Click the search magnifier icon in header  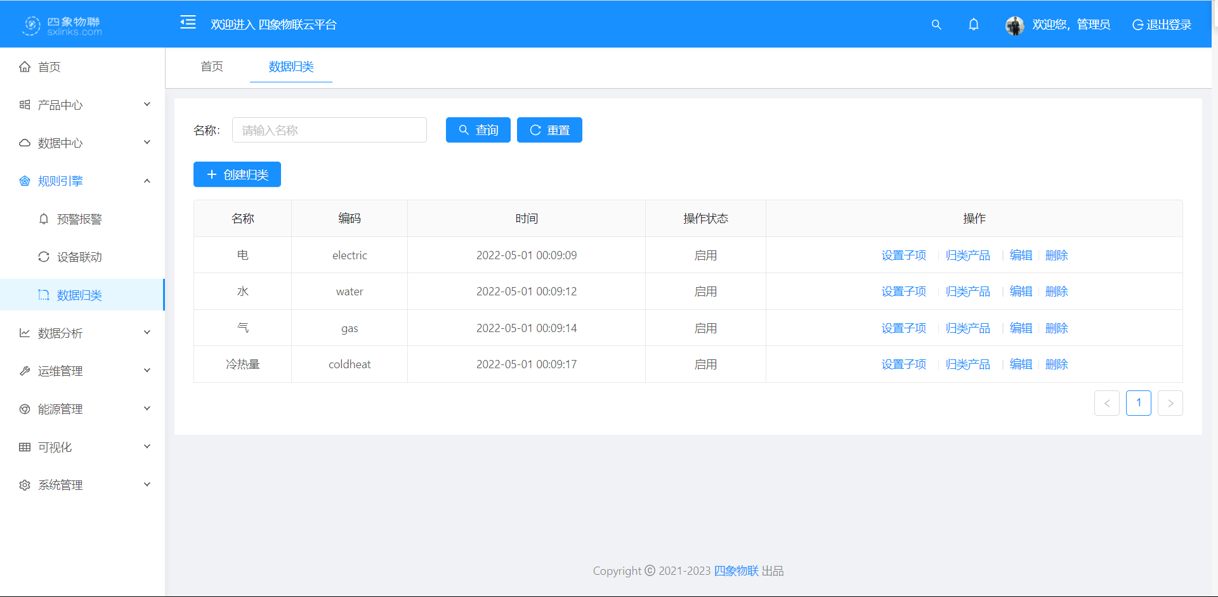pyautogui.click(x=936, y=25)
